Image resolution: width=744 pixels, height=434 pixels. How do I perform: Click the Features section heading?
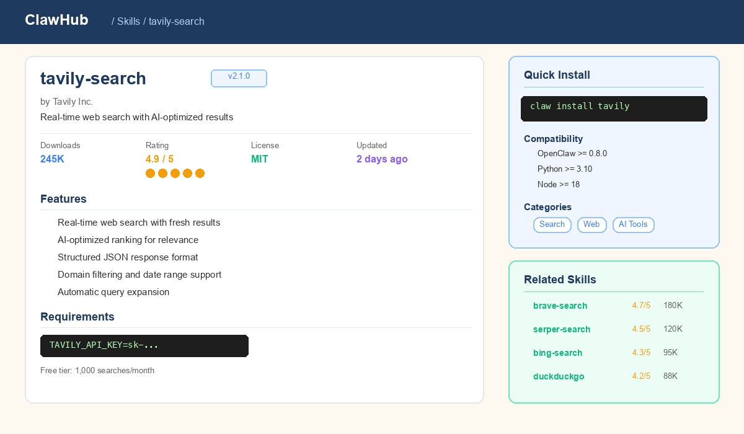pyautogui.click(x=63, y=199)
